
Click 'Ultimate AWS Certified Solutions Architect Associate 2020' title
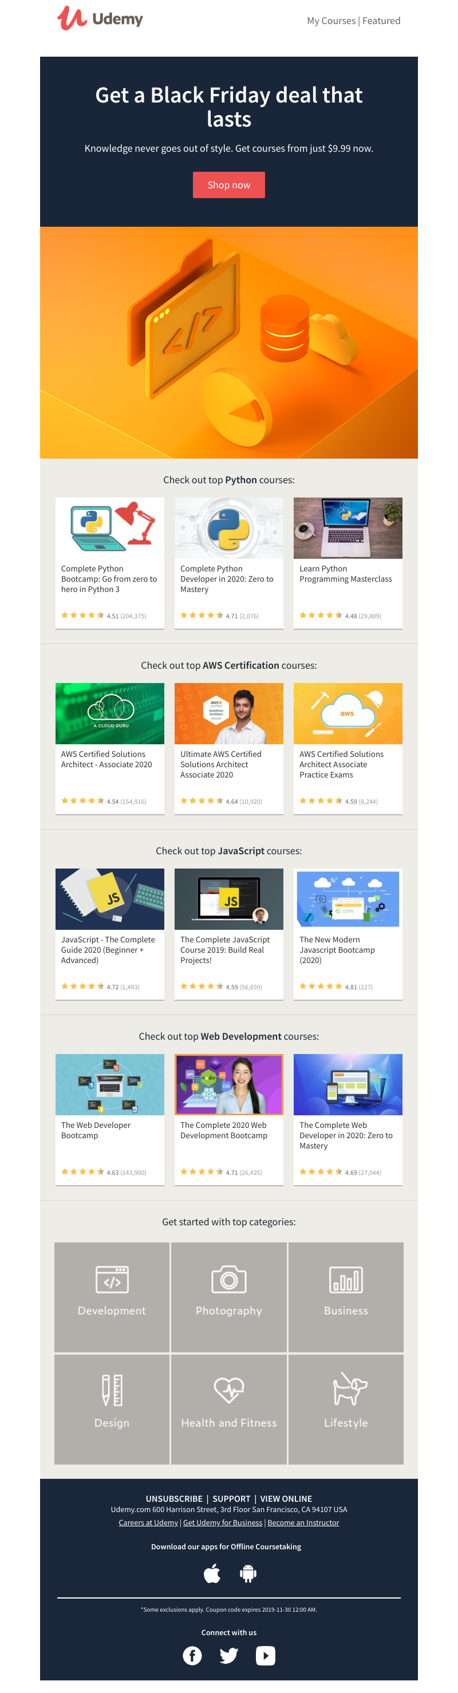coord(221,764)
